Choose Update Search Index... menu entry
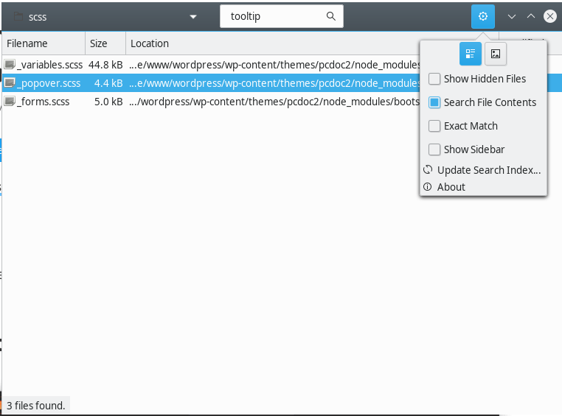562x416 pixels. coord(483,170)
